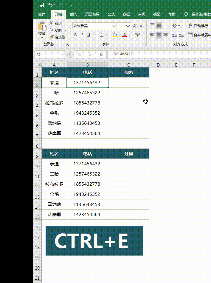This screenshot has height=283, width=211.
Task: Open the font size 11 dropdown
Action: (x=128, y=26)
